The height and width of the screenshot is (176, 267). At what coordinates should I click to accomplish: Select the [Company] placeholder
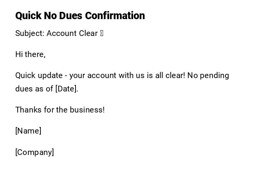(35, 152)
